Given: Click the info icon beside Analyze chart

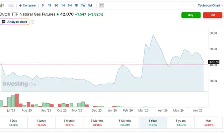Looking at the screenshot, I should point(33,22).
